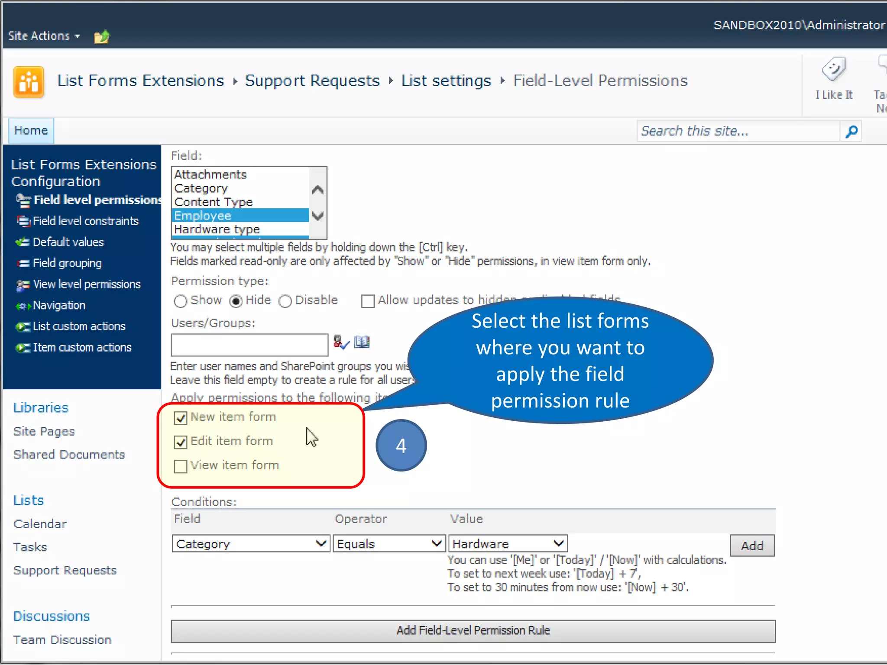Open List custom actions configuration
Screen dimensions: 887x665
tap(79, 326)
